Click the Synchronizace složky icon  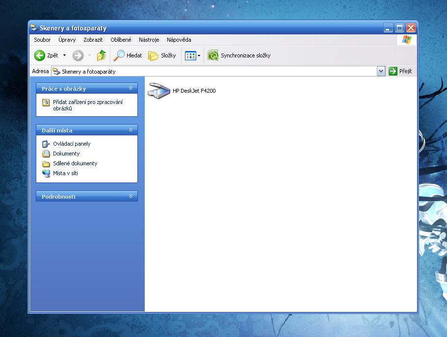[213, 55]
